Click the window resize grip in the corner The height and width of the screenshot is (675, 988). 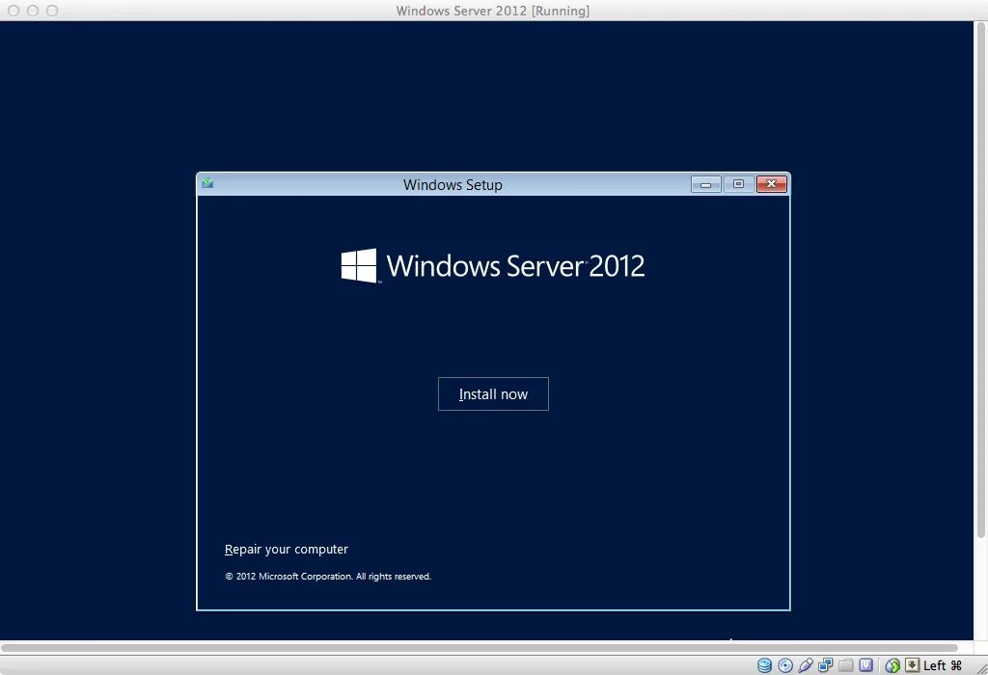coord(980,667)
